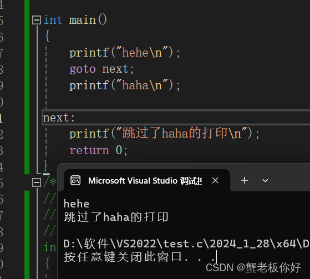Click the printf("haha\n") line
The width and height of the screenshot is (310, 279).
(x=125, y=85)
